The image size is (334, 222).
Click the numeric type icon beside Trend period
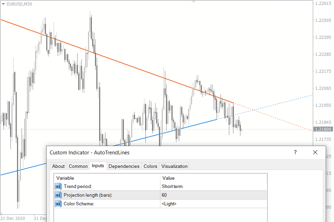(58, 186)
